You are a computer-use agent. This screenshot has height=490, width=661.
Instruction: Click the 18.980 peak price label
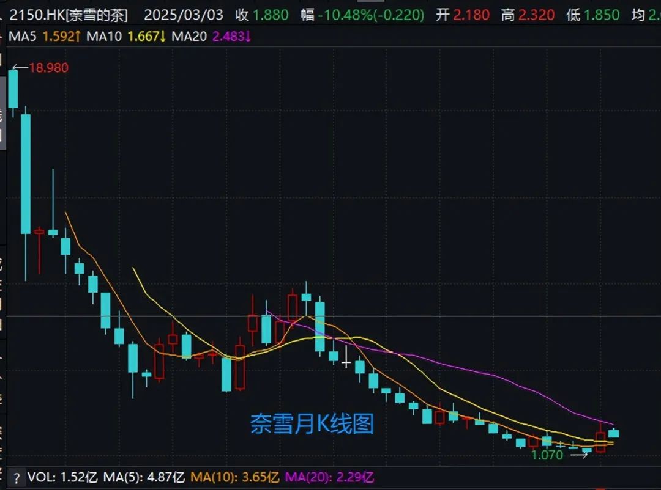[x=48, y=68]
